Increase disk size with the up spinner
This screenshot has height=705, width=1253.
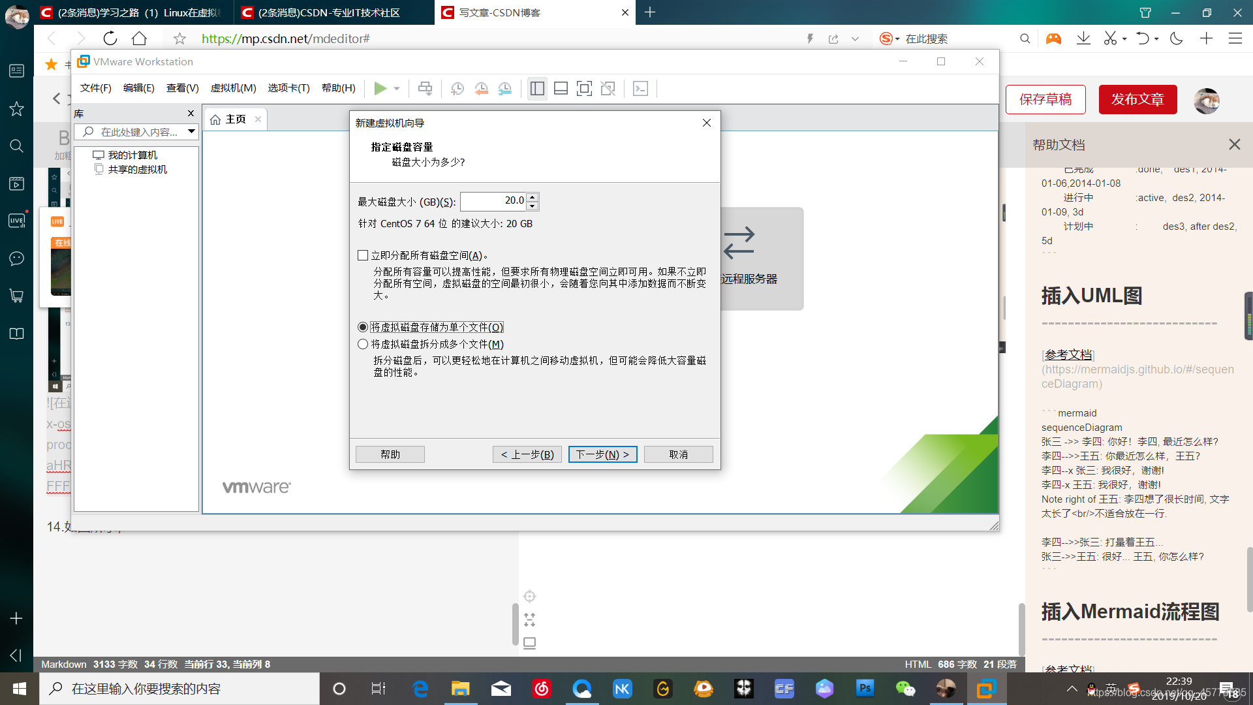pyautogui.click(x=533, y=197)
